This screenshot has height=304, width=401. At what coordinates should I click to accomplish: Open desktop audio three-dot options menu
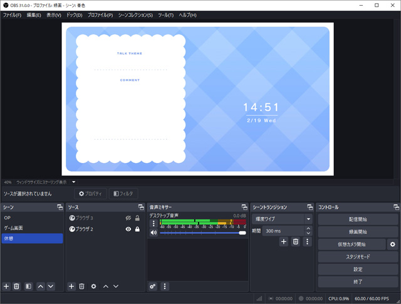[x=154, y=223]
